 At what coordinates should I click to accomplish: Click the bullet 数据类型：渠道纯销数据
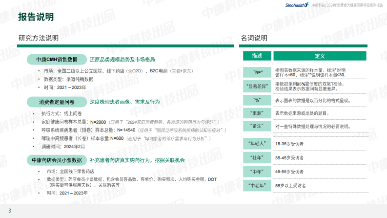tap(68, 79)
